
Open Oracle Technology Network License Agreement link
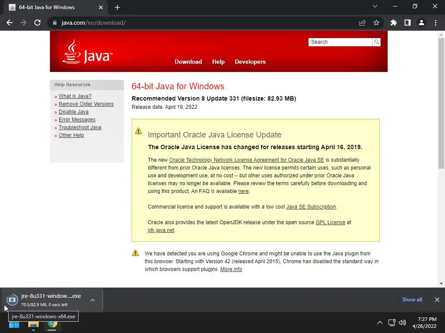point(246,160)
